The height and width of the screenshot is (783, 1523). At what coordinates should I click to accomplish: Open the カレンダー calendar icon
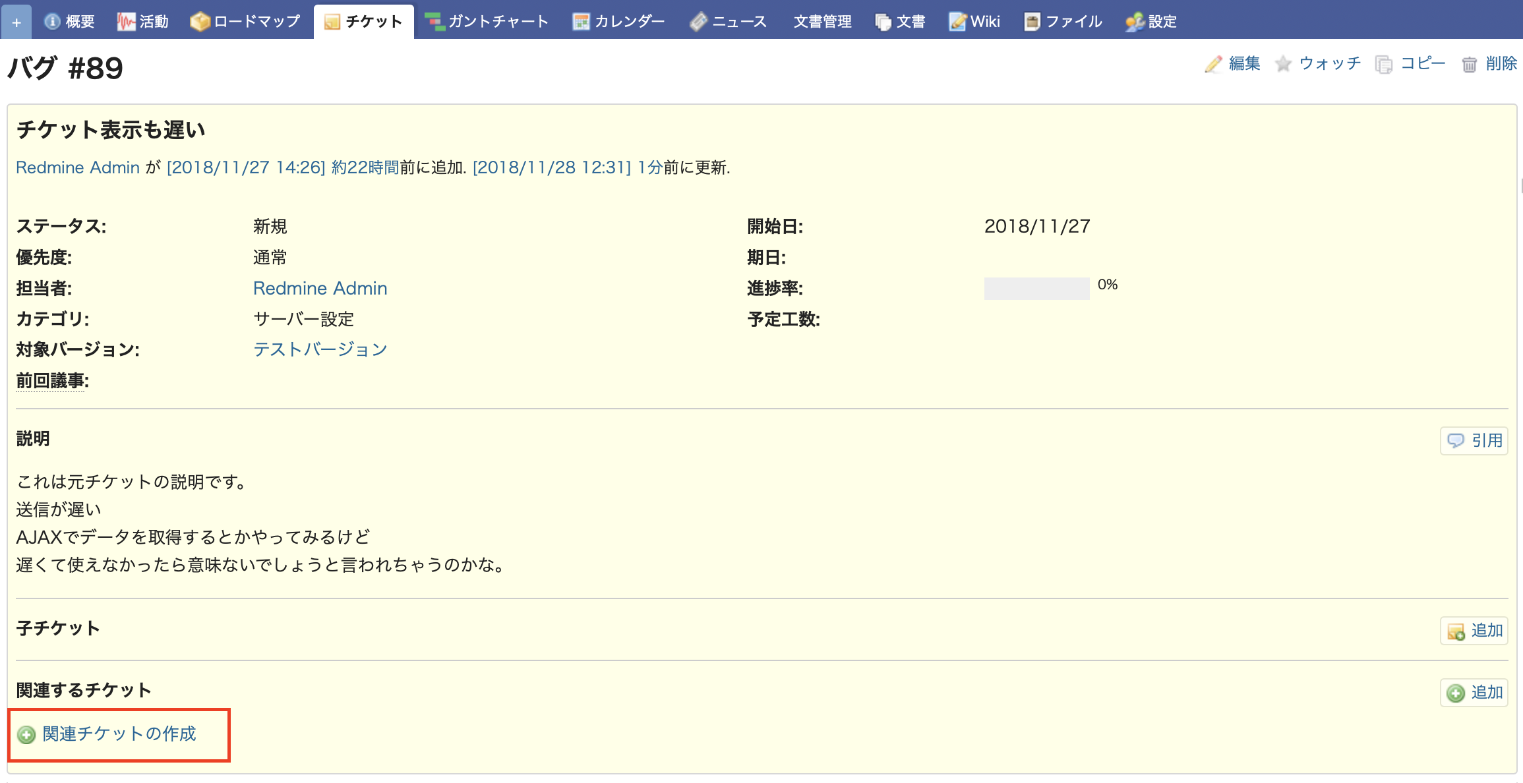click(x=580, y=20)
